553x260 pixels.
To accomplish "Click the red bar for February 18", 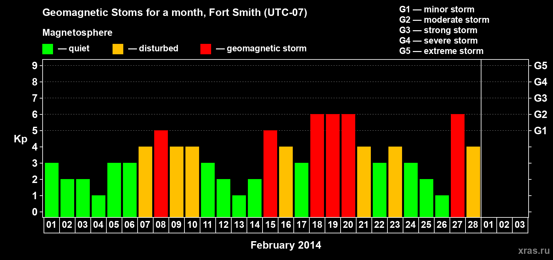I will [x=317, y=165].
